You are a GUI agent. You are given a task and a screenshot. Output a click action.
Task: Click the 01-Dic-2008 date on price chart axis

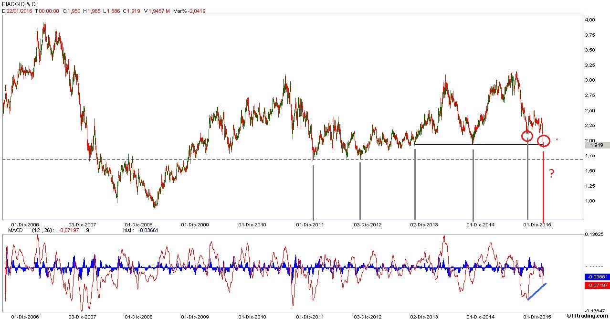click(138, 224)
